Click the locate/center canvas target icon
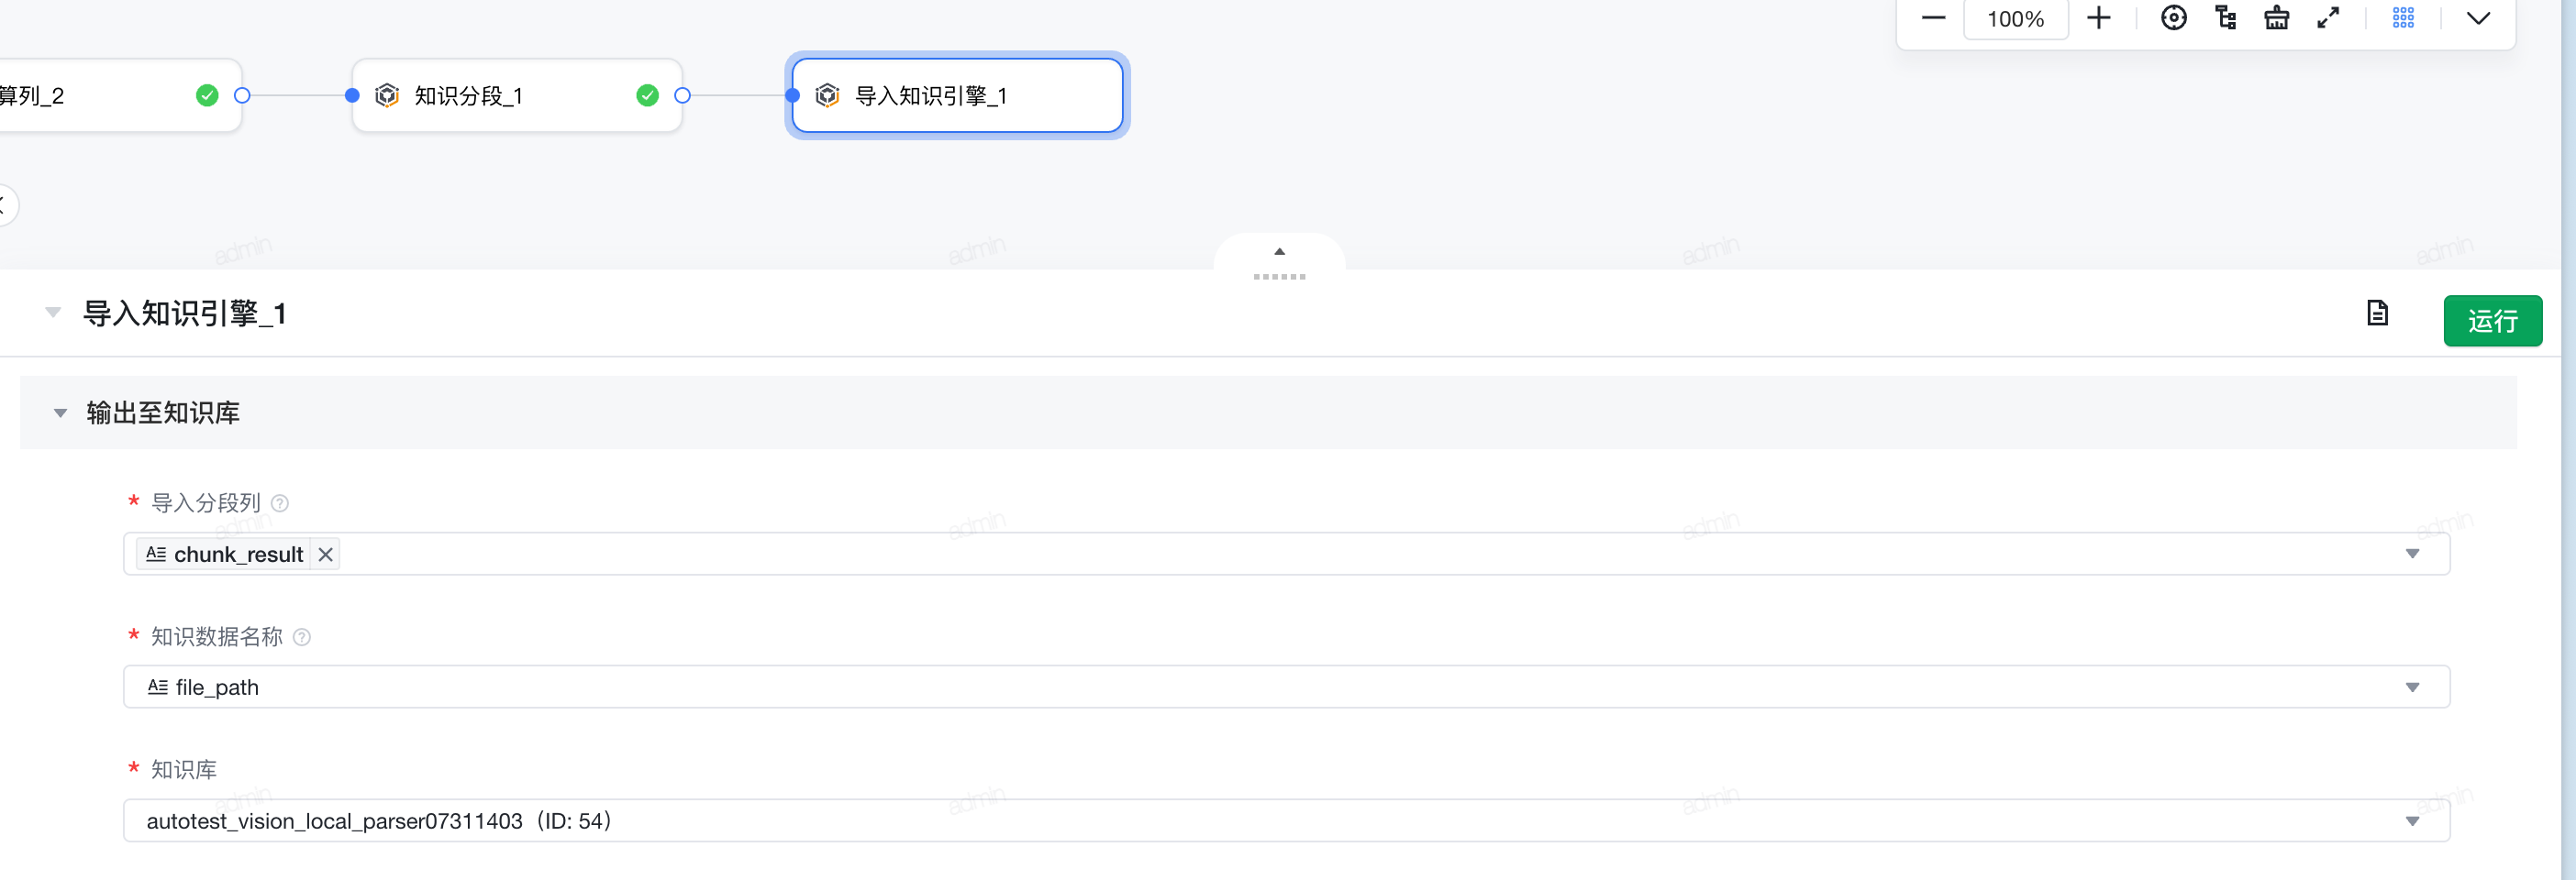The height and width of the screenshot is (880, 2576). coord(2173,18)
